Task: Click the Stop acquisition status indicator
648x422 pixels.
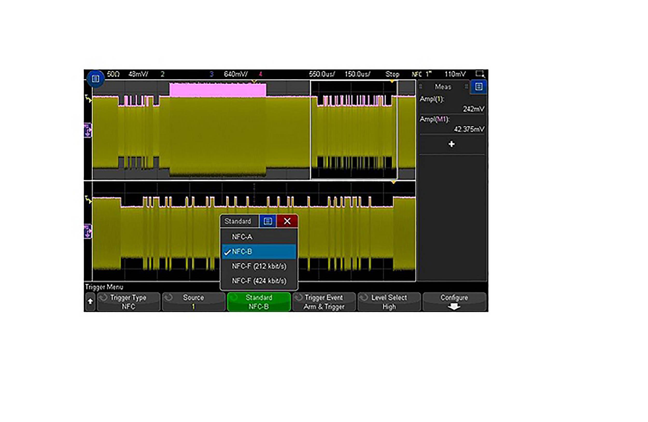Action: pyautogui.click(x=392, y=74)
